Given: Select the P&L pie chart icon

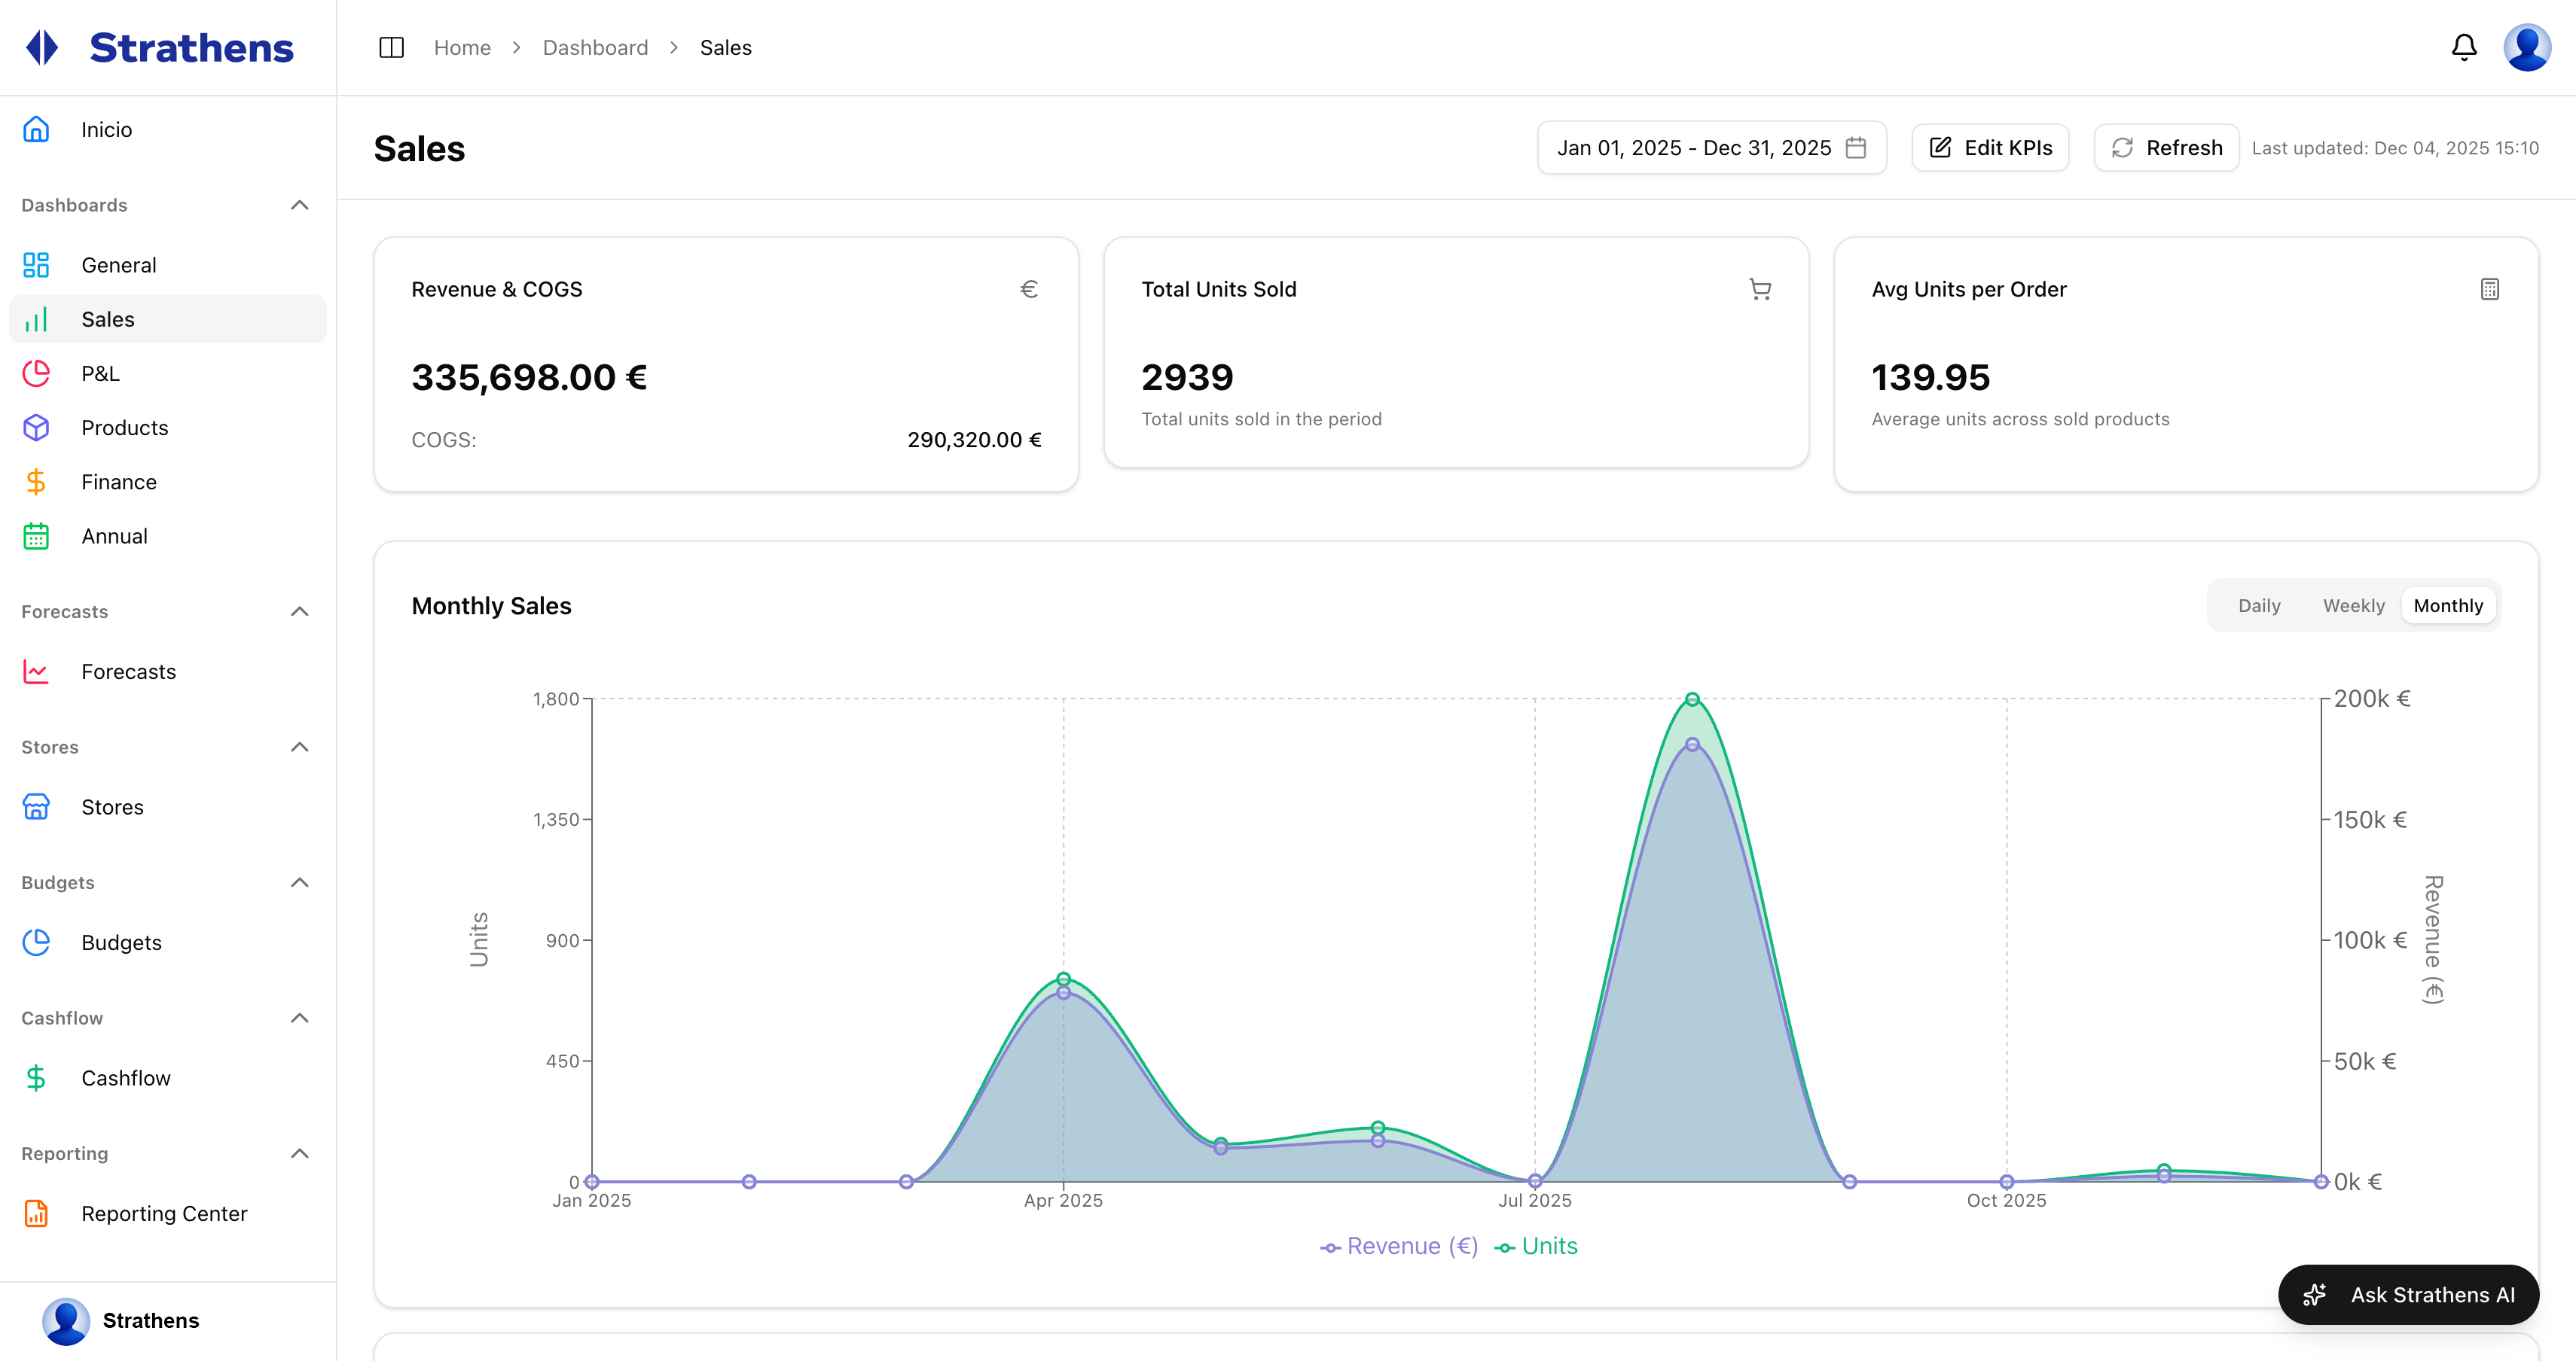Looking at the screenshot, I should [36, 373].
